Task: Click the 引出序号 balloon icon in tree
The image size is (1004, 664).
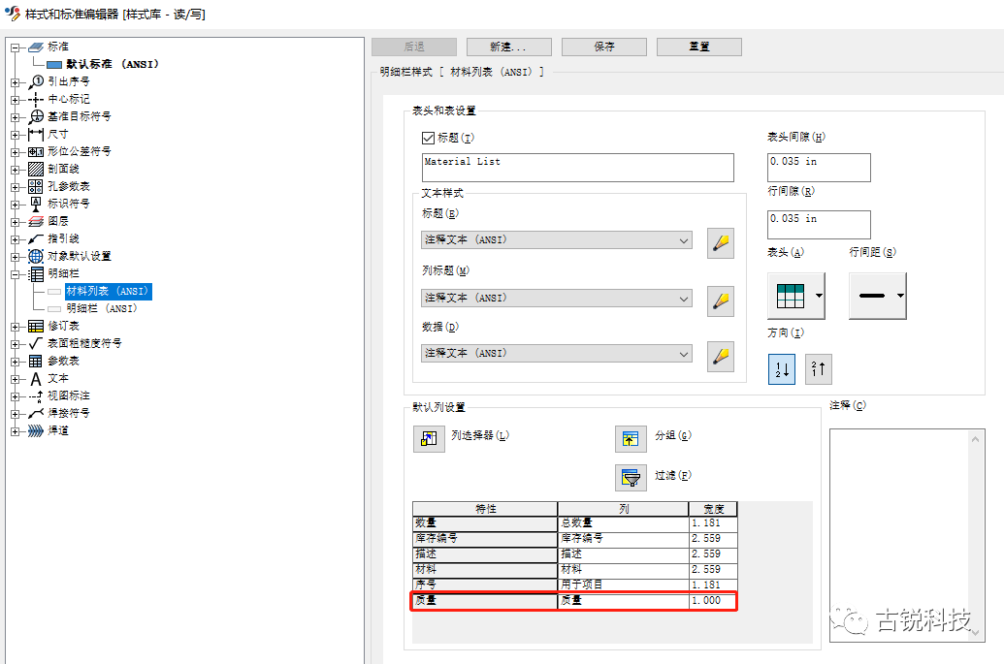Action: 36,81
